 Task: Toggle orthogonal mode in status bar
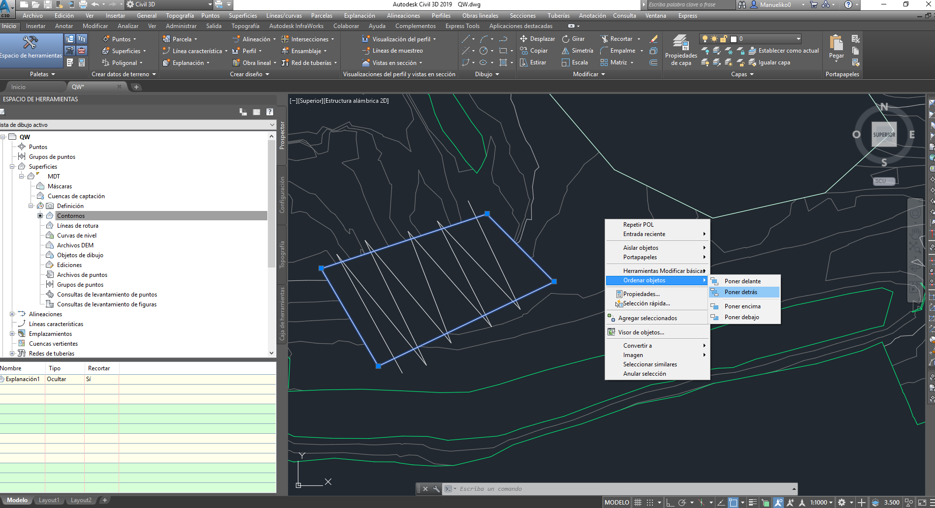[x=670, y=503]
